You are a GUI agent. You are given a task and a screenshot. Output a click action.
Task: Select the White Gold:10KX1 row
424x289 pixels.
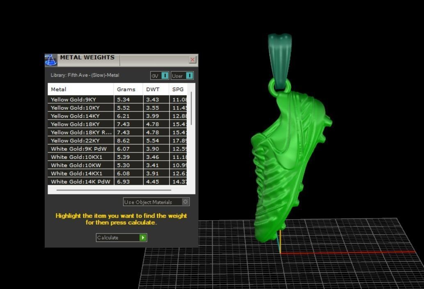(x=117, y=157)
